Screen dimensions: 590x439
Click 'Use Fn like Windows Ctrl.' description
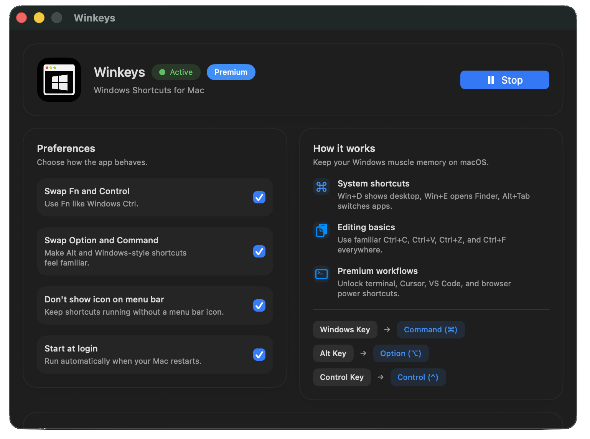(x=91, y=204)
